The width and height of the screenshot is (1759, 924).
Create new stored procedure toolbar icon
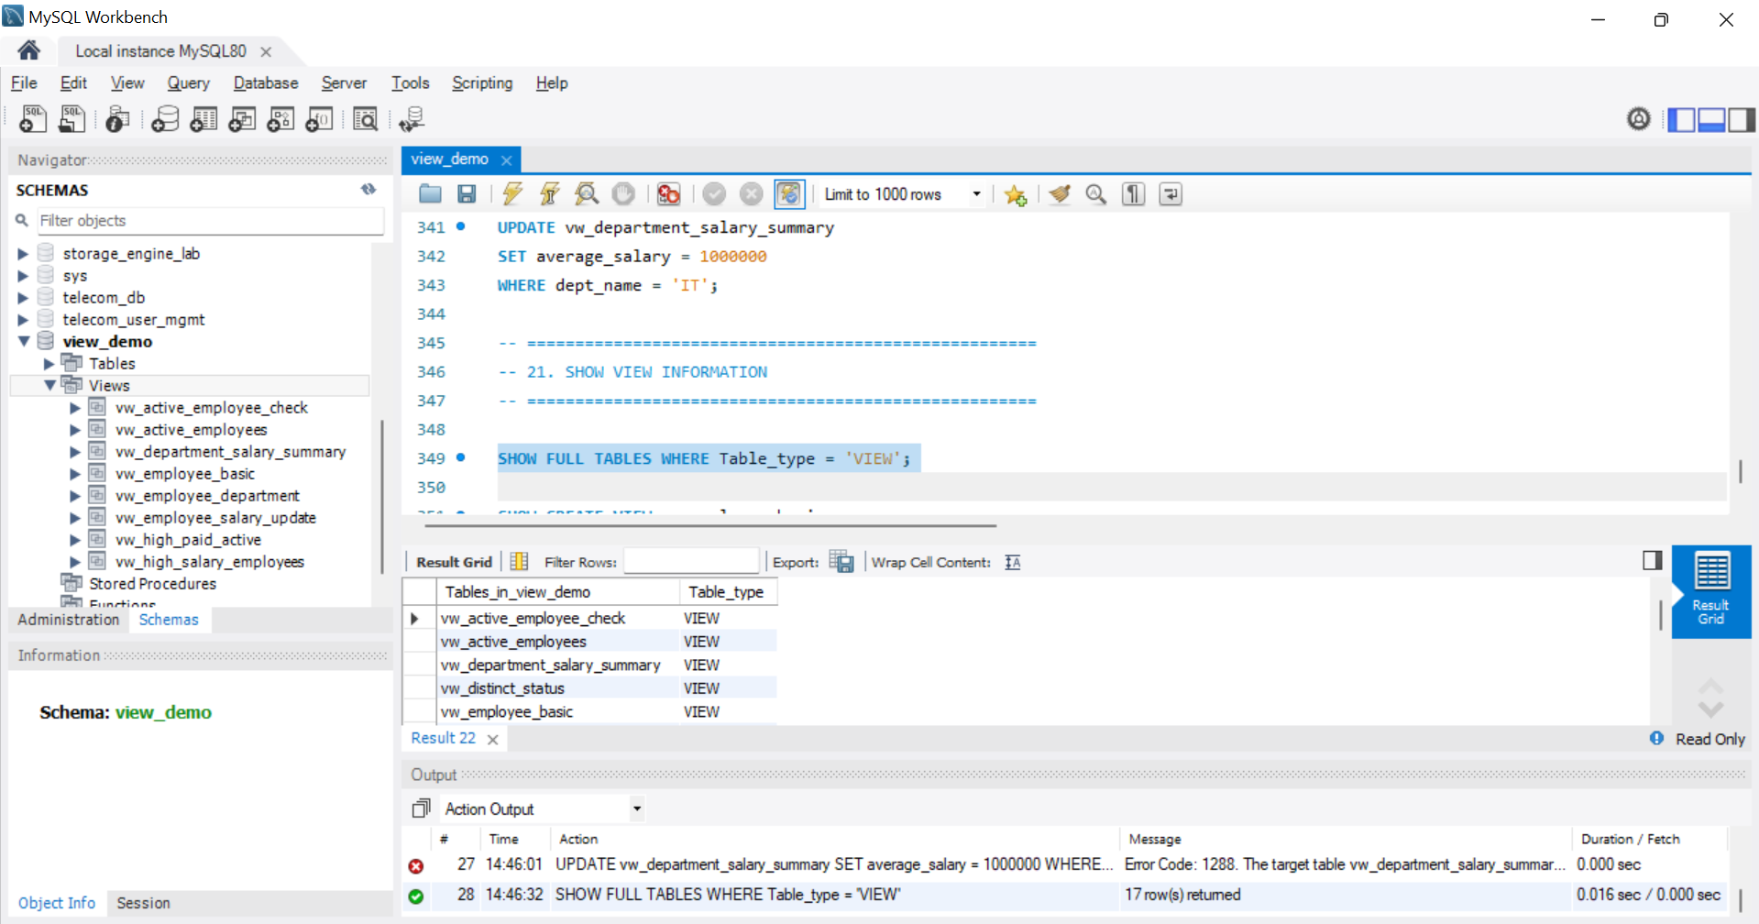pyautogui.click(x=280, y=118)
